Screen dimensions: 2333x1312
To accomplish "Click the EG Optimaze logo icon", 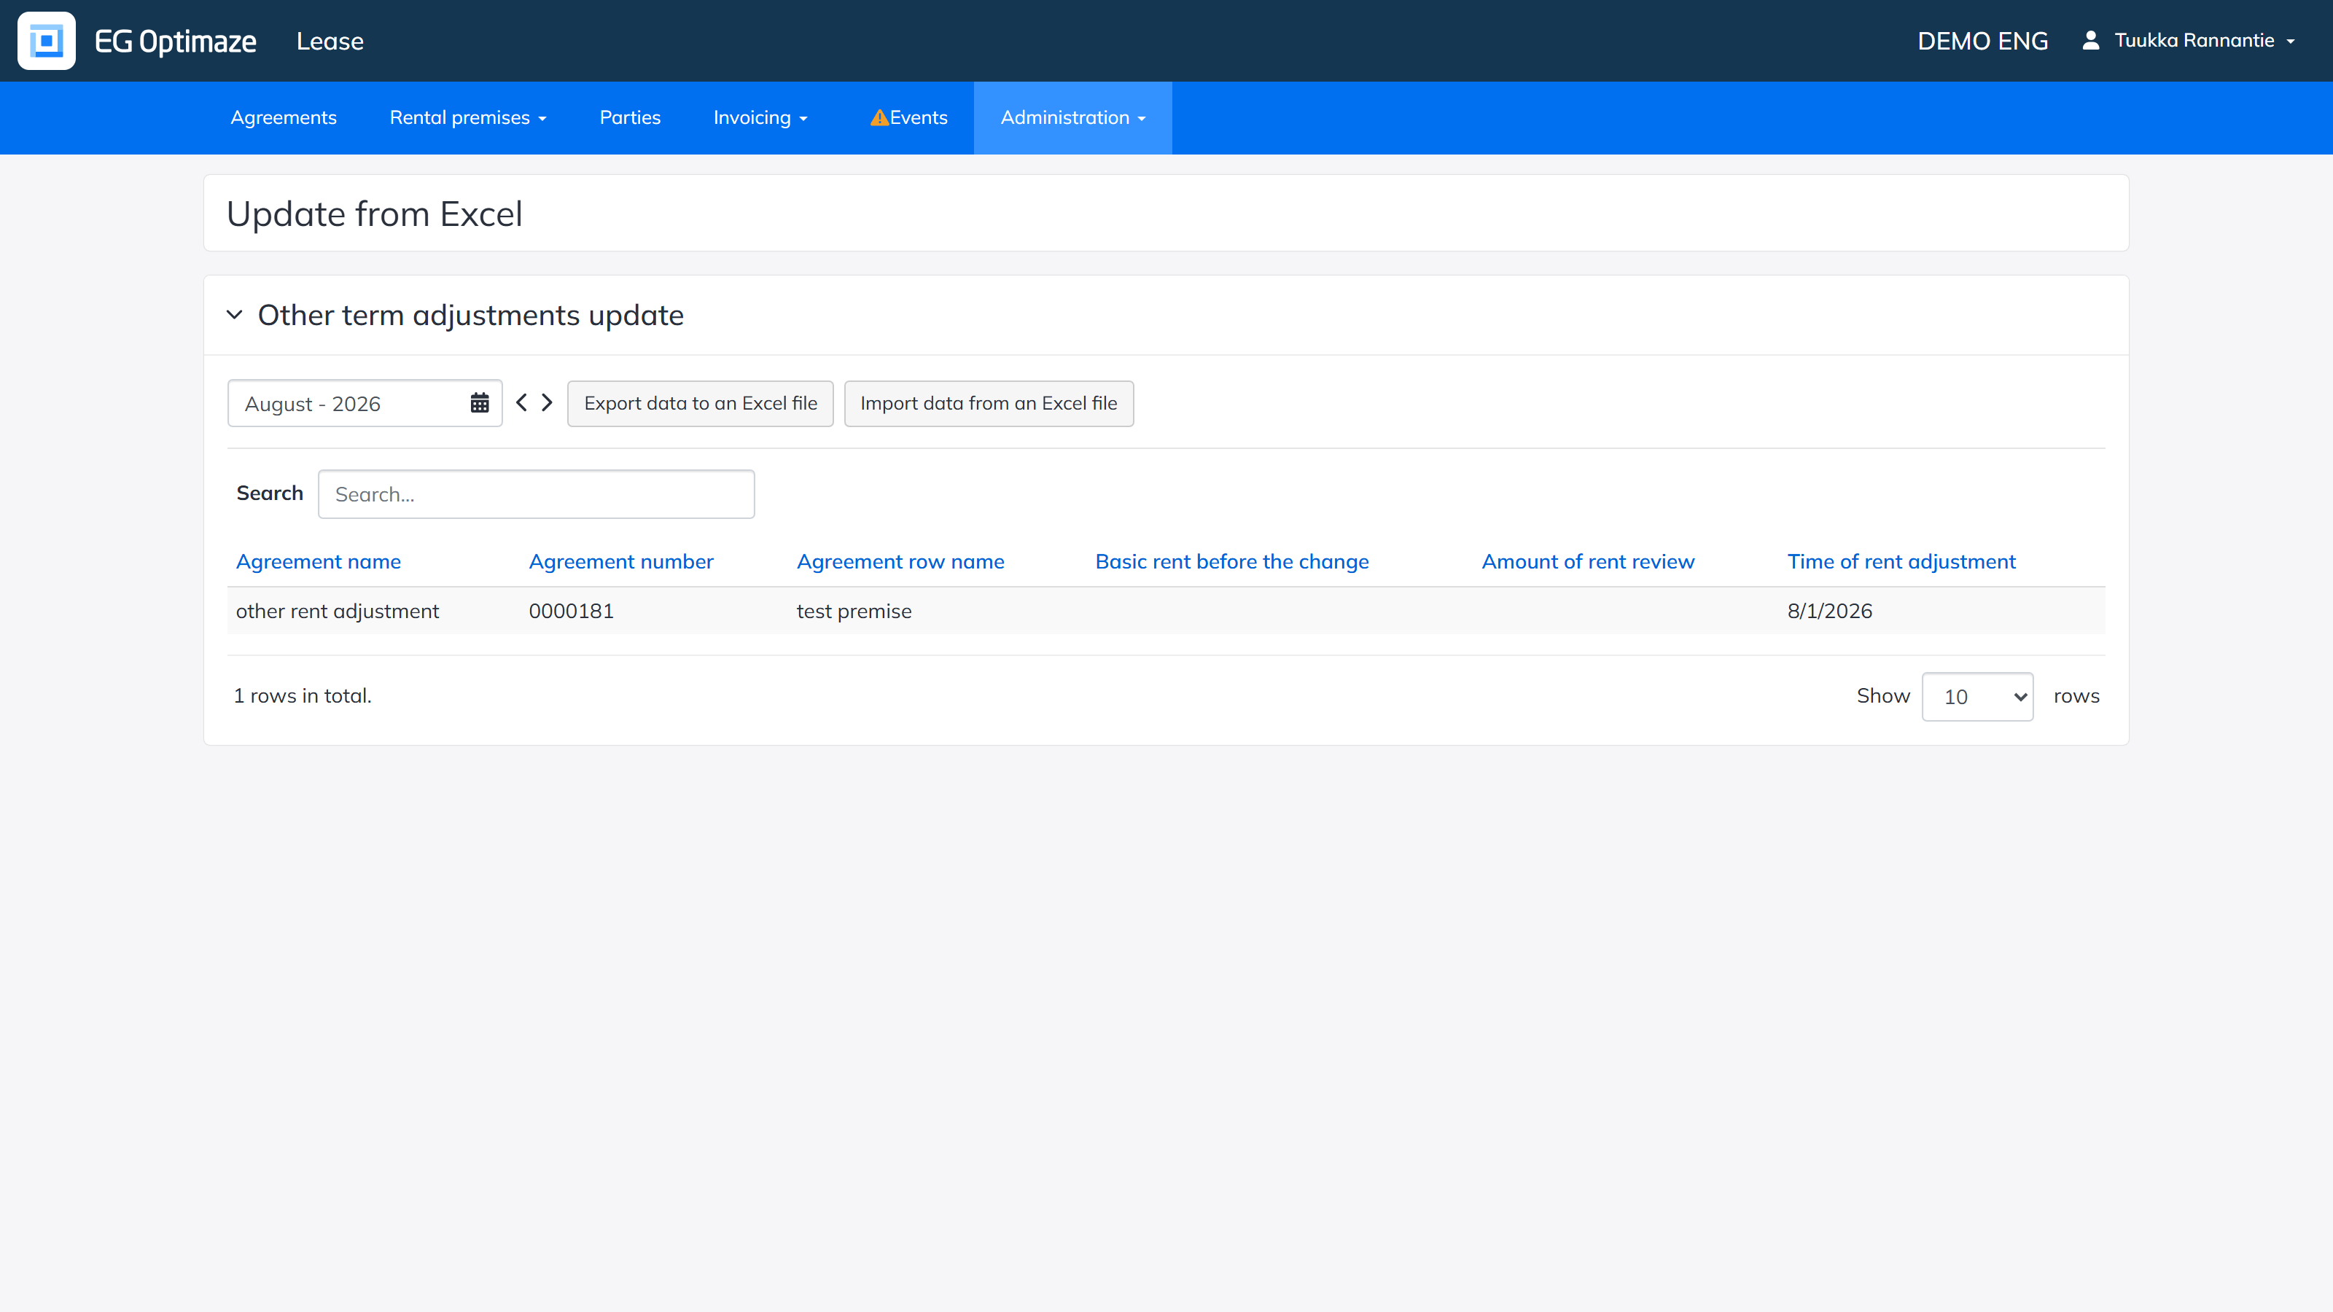I will [x=46, y=41].
